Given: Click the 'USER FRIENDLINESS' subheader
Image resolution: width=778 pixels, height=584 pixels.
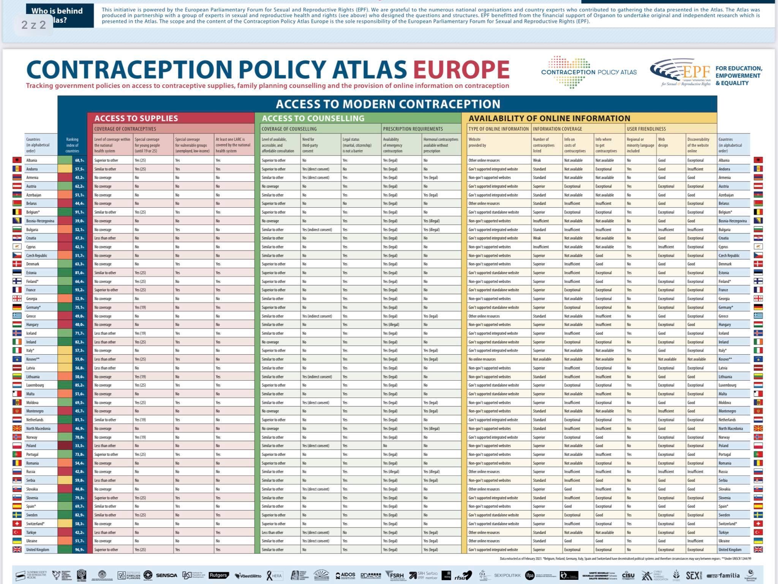Looking at the screenshot, I should tap(671, 129).
